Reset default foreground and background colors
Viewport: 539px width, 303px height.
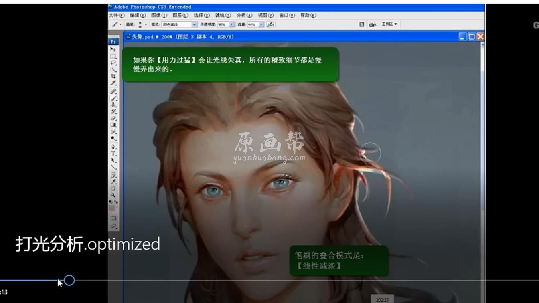coord(111,201)
